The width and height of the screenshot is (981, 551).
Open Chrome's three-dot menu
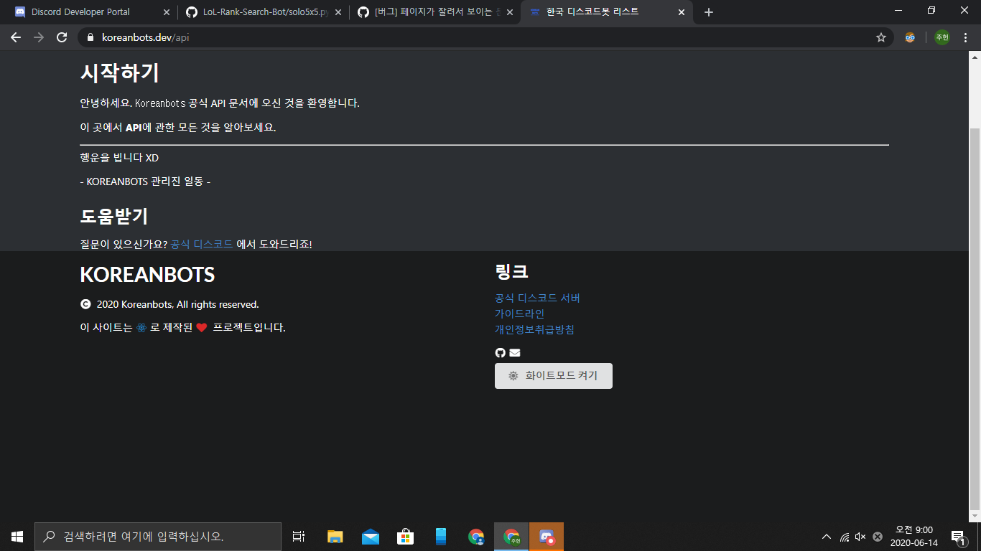coord(964,37)
